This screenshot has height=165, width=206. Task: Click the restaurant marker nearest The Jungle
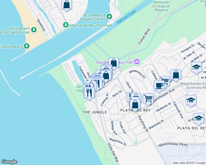point(89,93)
